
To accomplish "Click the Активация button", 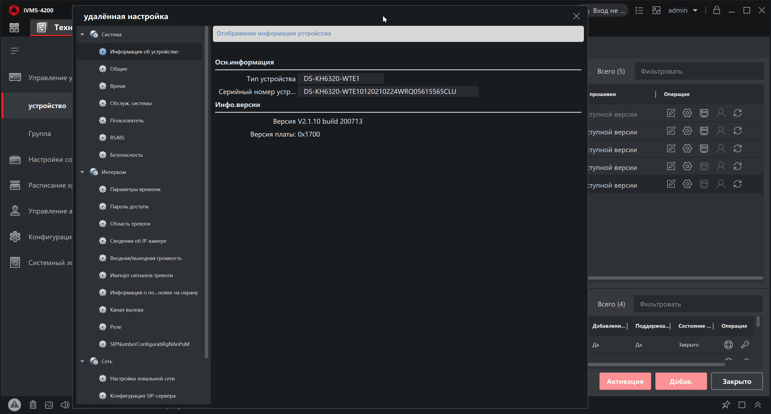I will (625, 381).
